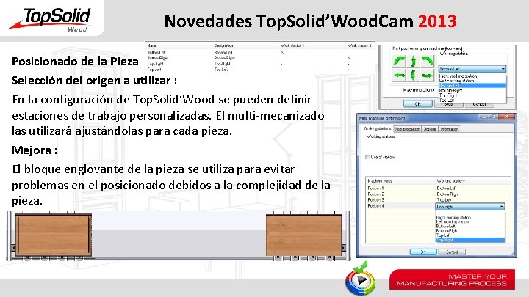Pick Bottom Right in machine definitions dropdown list

point(470,231)
